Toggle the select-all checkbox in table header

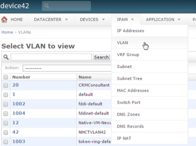5,77
